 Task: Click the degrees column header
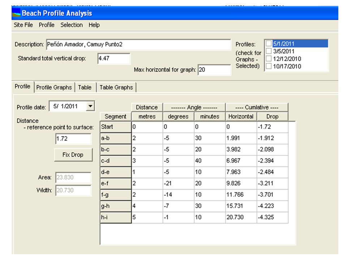[178, 117]
